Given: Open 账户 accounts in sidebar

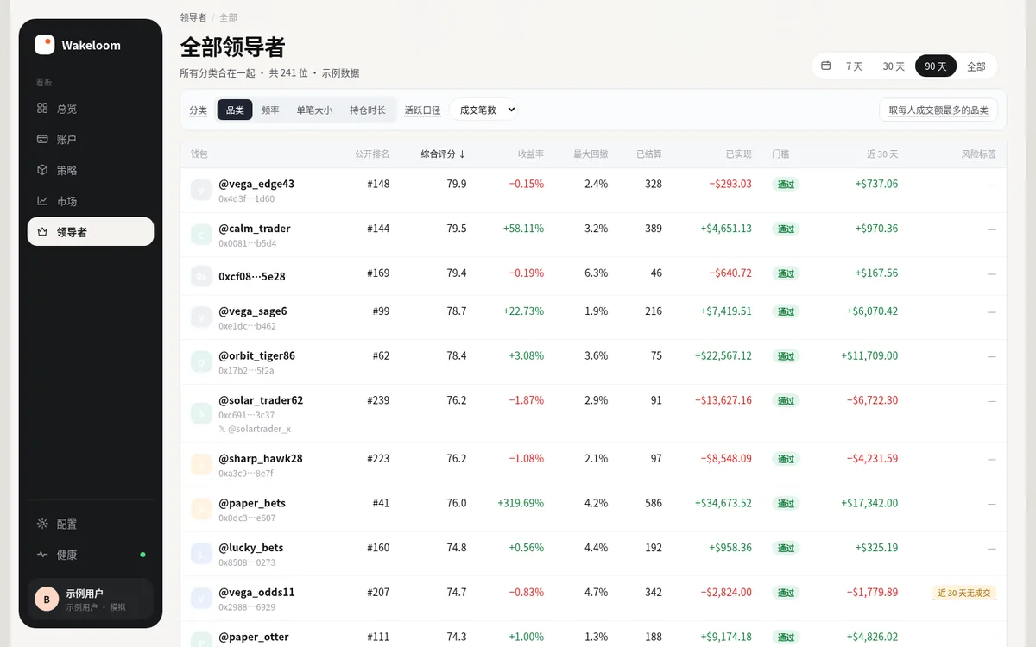Looking at the screenshot, I should click(91, 139).
